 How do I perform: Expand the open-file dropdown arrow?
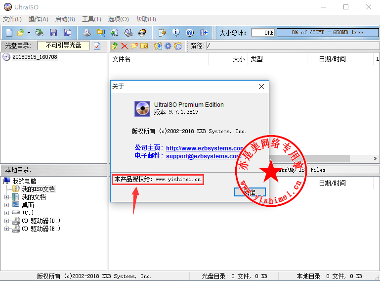29,33
